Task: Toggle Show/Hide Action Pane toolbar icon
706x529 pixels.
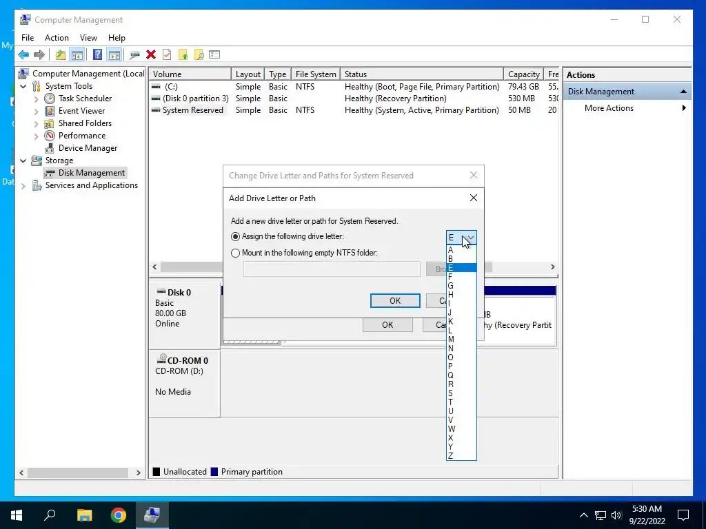Action: (x=114, y=55)
